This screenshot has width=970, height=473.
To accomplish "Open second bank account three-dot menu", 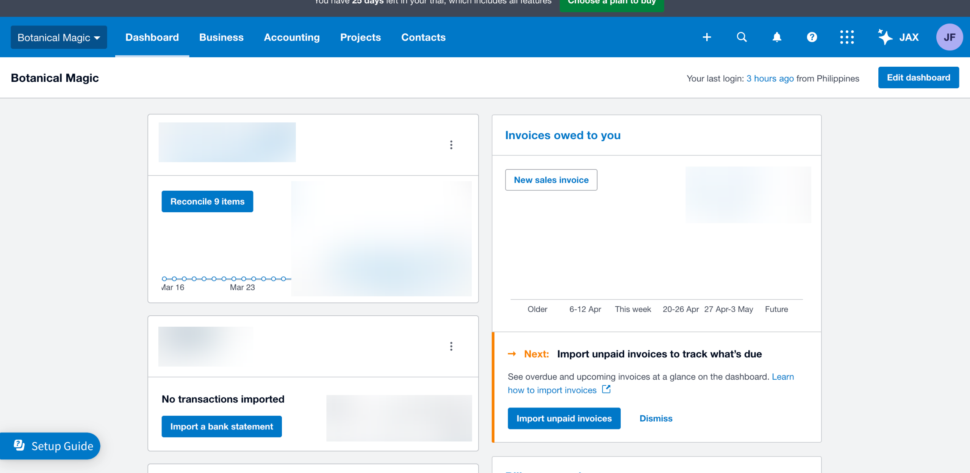I will click(x=451, y=346).
